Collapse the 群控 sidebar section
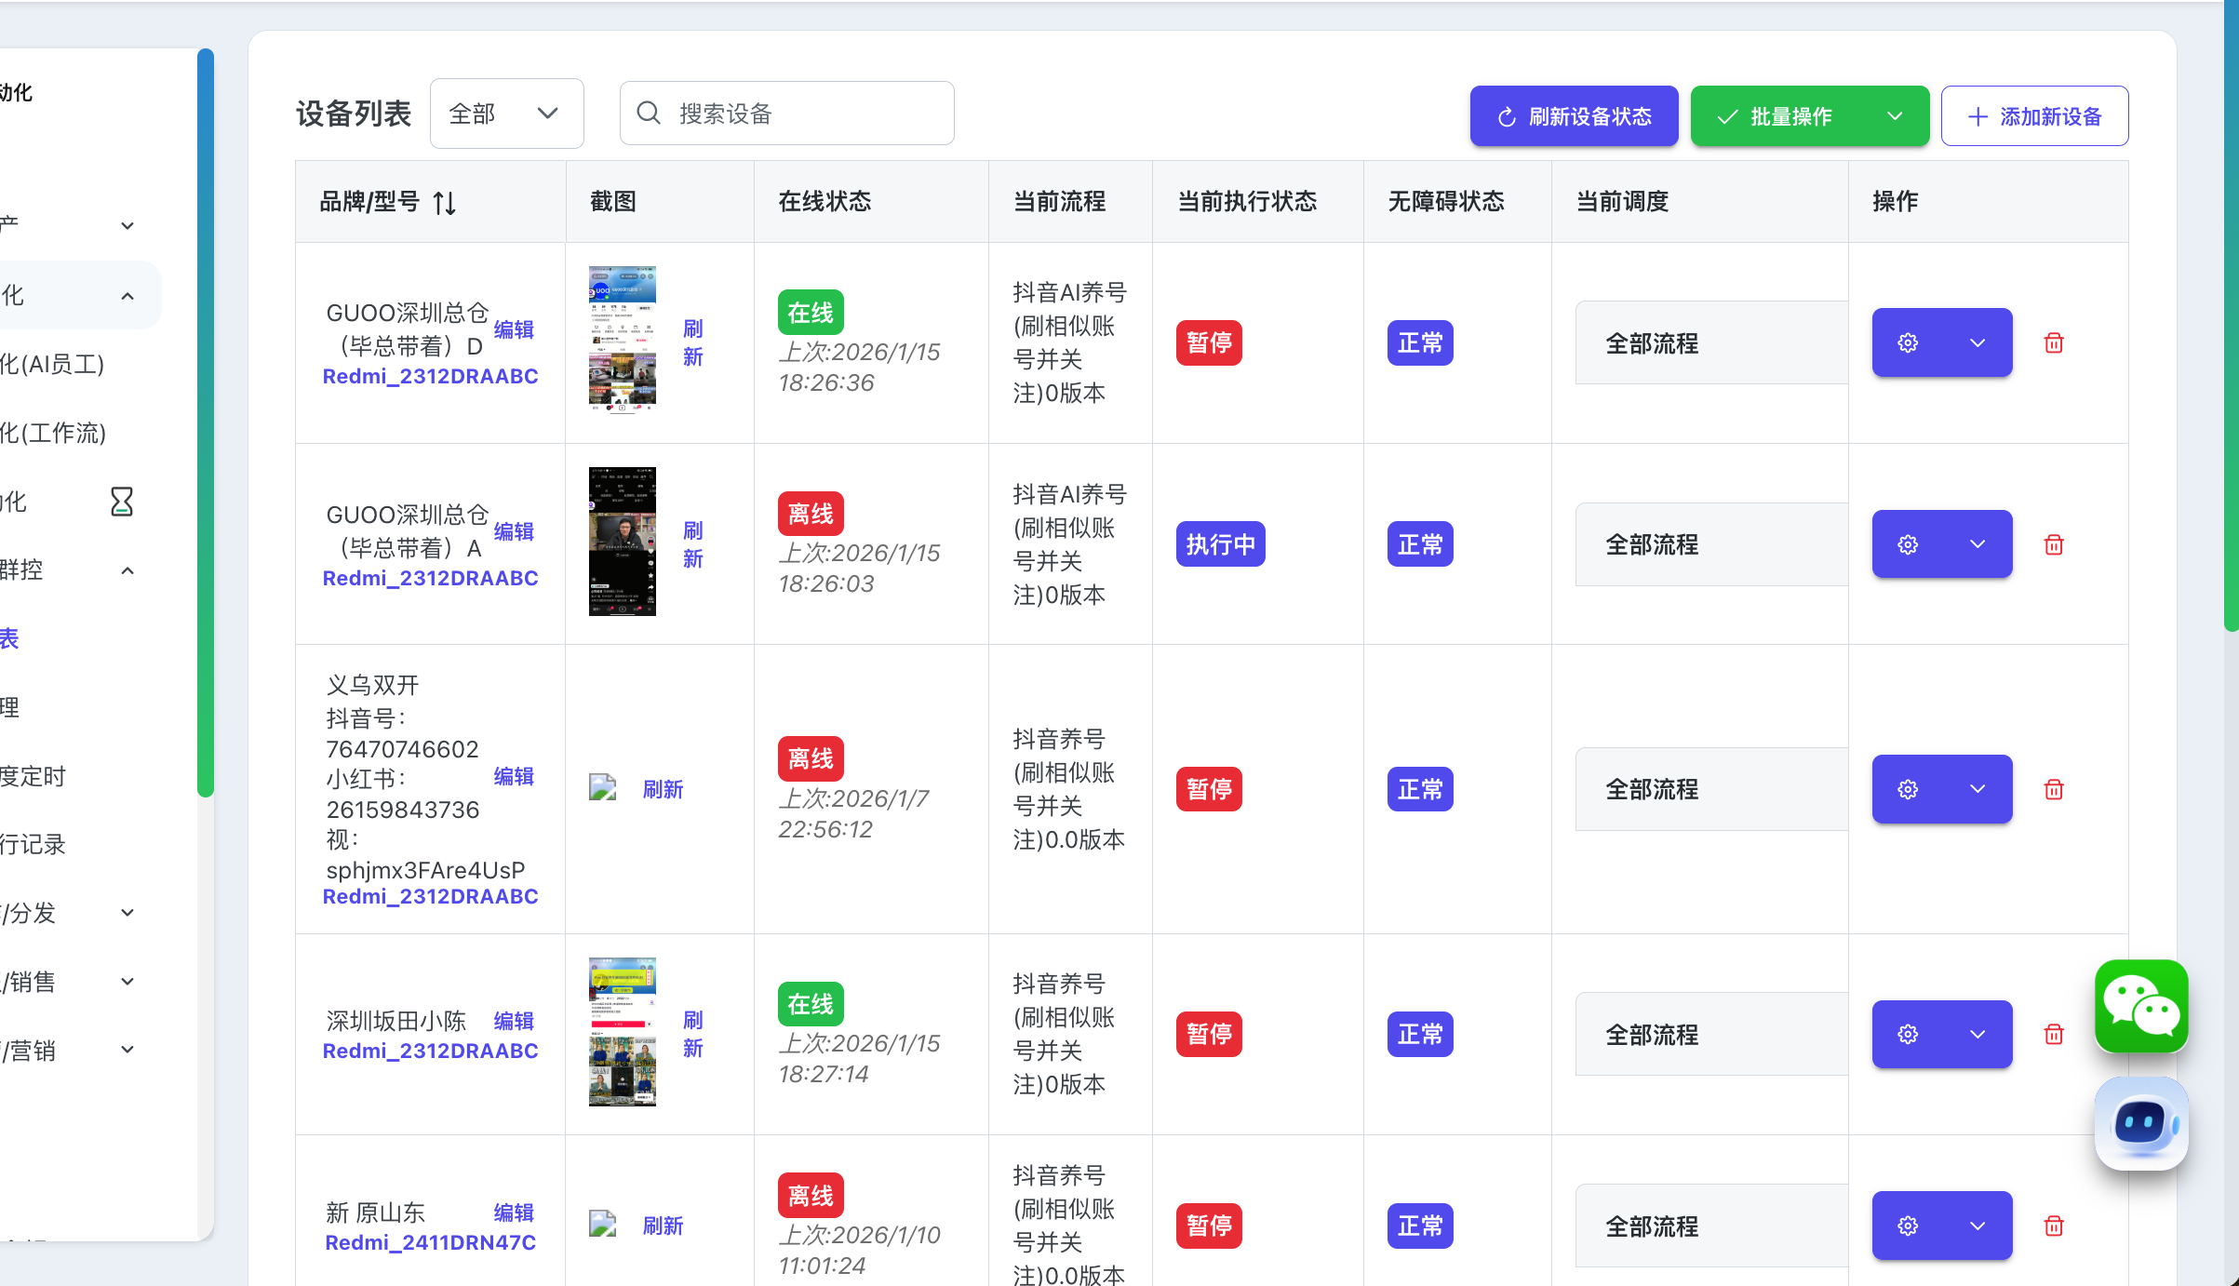2239x1286 pixels. point(127,570)
